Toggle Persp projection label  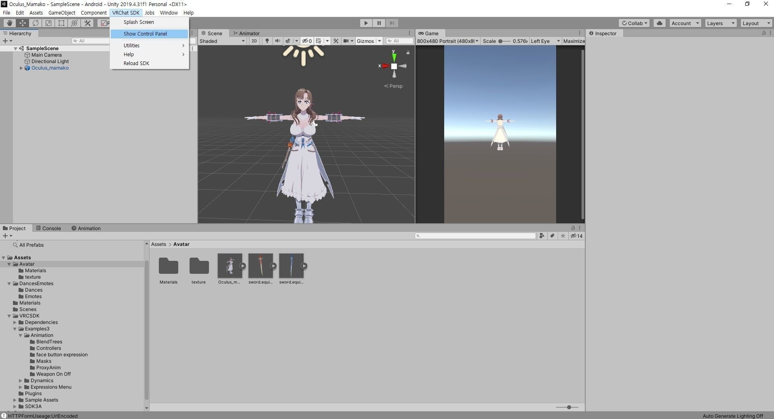point(393,86)
